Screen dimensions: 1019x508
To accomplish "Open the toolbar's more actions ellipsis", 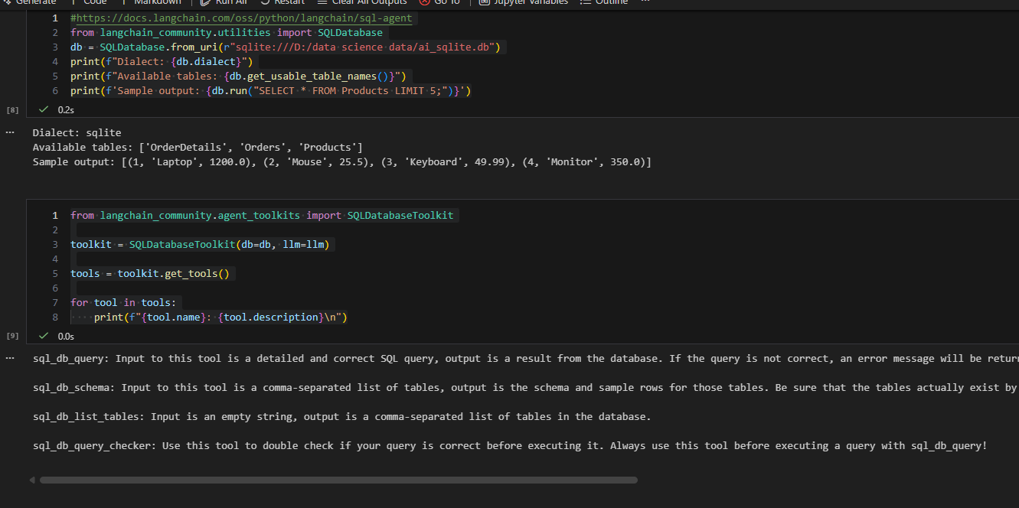I will pos(645,2).
